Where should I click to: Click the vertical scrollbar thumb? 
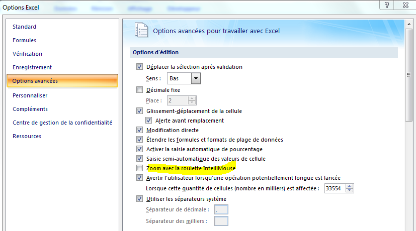coord(409,75)
